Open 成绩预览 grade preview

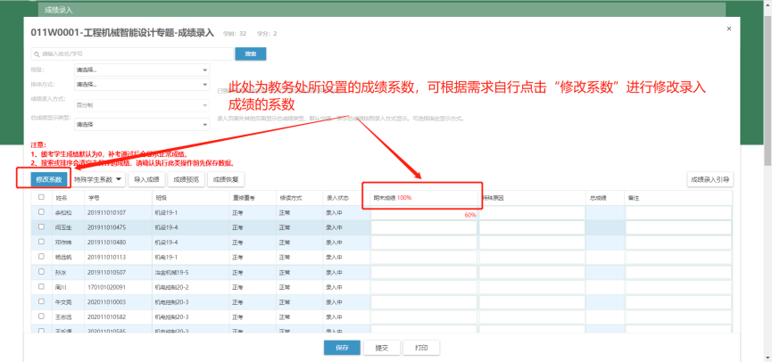[x=185, y=179]
